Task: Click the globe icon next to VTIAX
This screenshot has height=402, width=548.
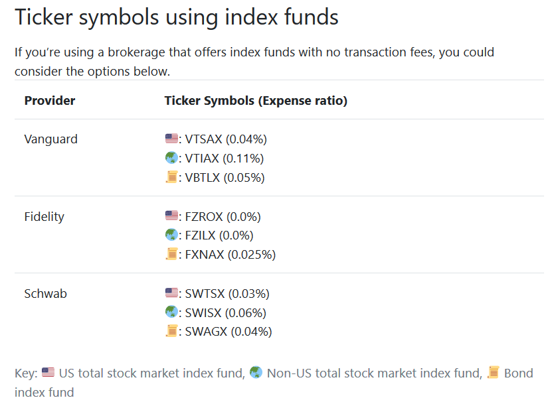Action: 171,159
